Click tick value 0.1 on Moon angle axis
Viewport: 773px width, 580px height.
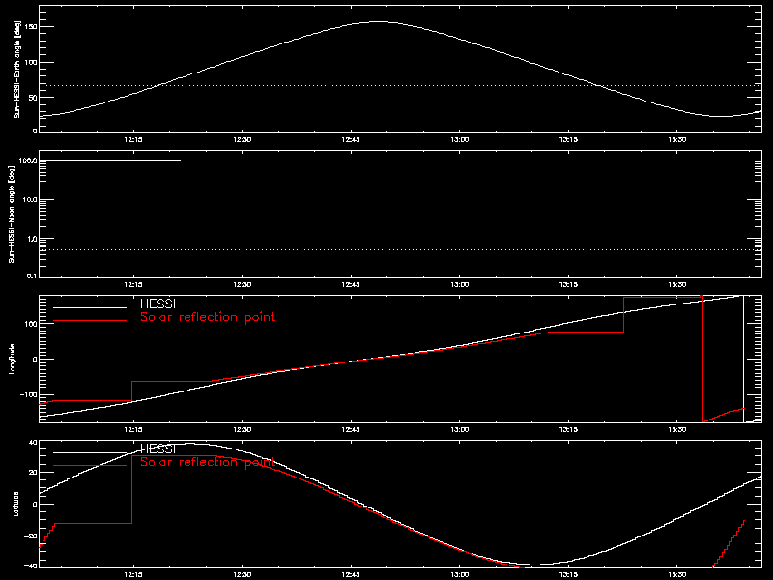32,275
